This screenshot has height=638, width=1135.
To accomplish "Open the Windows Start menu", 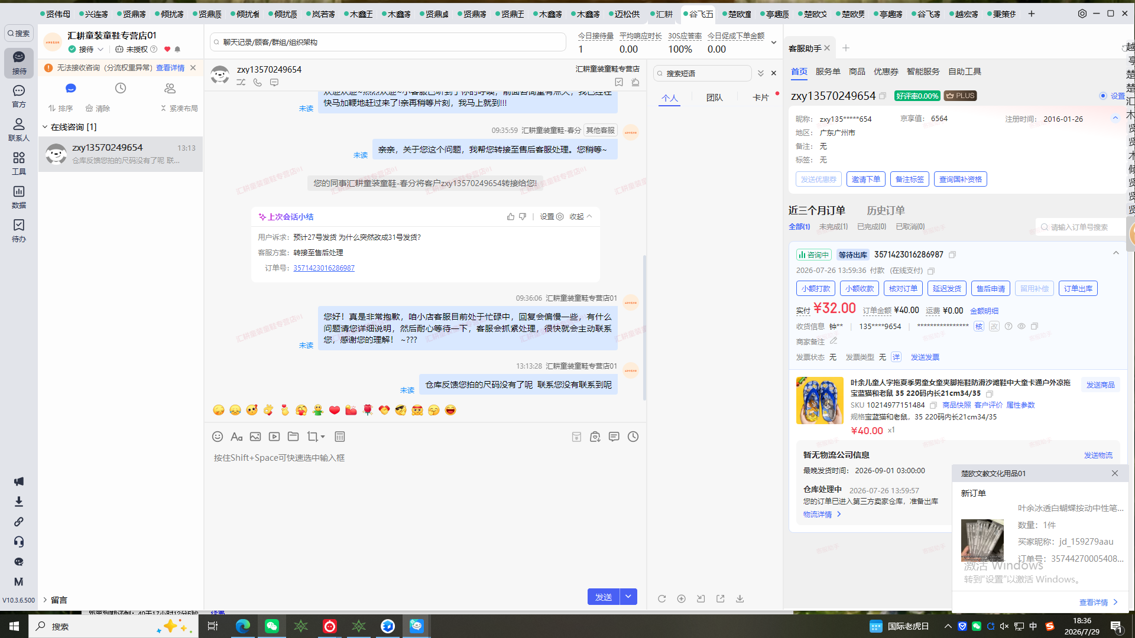I will coord(14,626).
